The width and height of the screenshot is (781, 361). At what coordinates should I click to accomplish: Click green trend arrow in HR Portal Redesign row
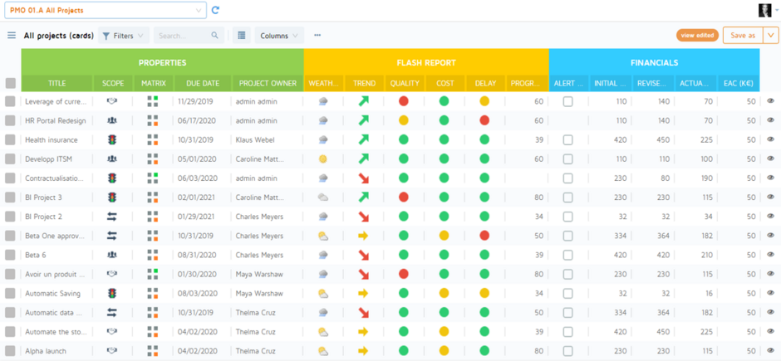click(363, 120)
